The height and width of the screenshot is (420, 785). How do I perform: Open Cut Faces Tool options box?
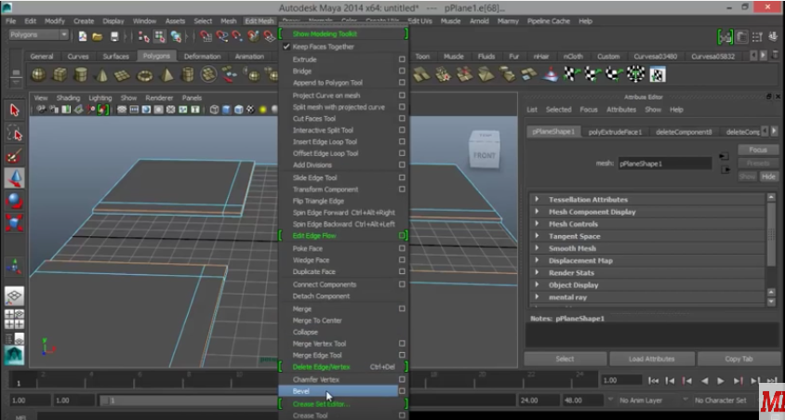(402, 119)
